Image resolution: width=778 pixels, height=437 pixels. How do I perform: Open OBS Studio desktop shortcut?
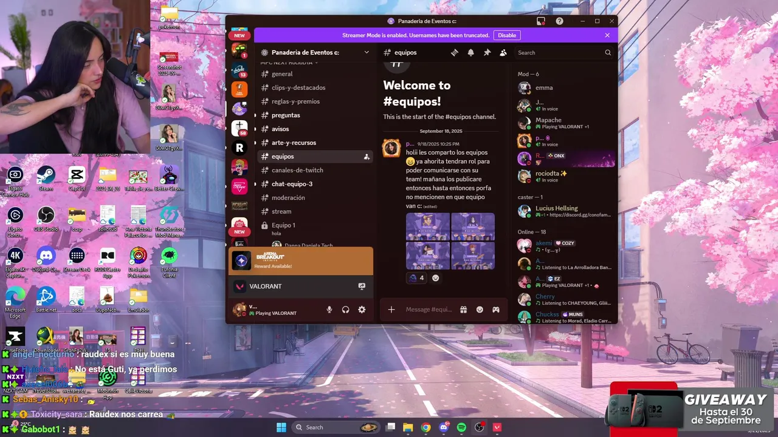pyautogui.click(x=46, y=218)
